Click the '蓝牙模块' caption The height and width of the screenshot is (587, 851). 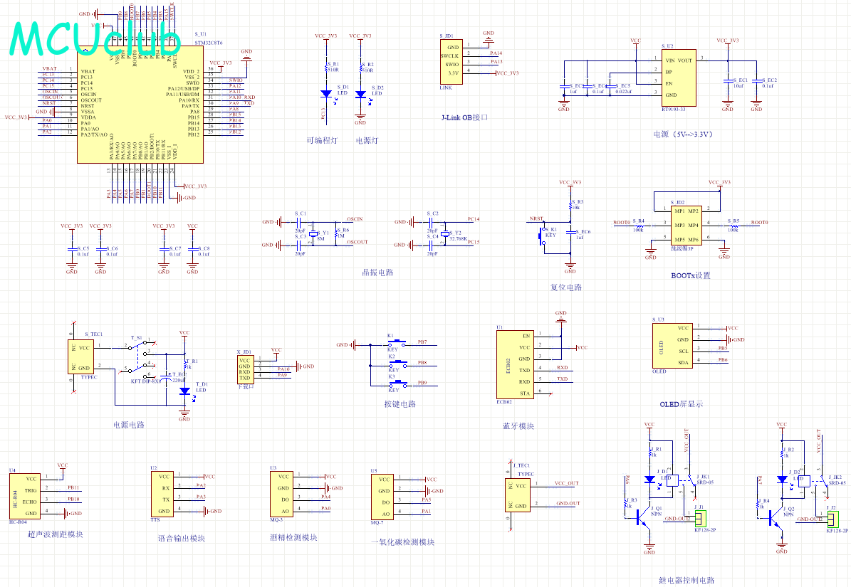click(x=518, y=426)
